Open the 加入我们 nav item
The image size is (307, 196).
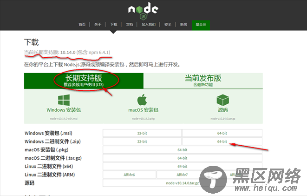pyautogui.click(x=149, y=25)
